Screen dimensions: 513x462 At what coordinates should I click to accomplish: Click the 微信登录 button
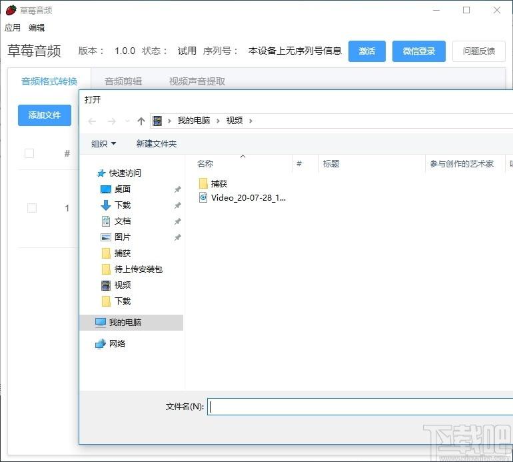(419, 51)
